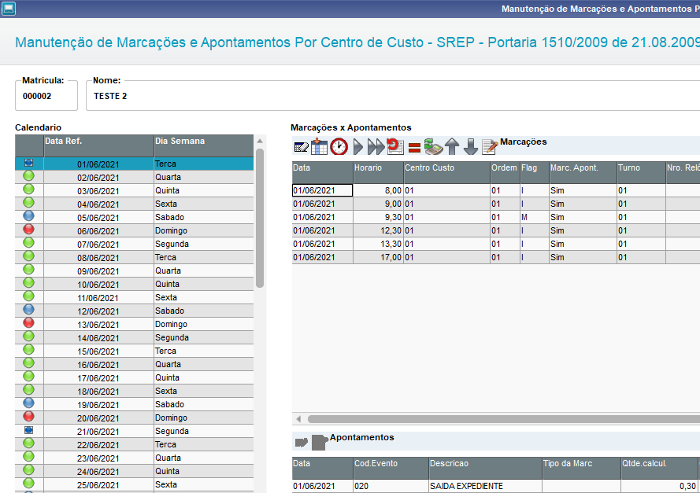This screenshot has height=493, width=700.
Task: Click the double fast-forward arrow icon
Action: point(376,146)
